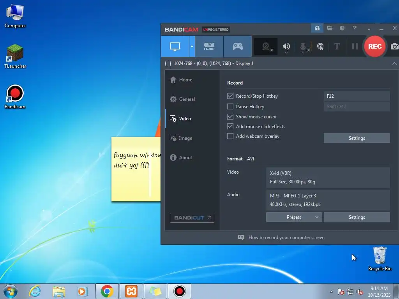Screen dimensions: 399x299
Task: Switch to Game Recording mode
Action: tap(237, 46)
